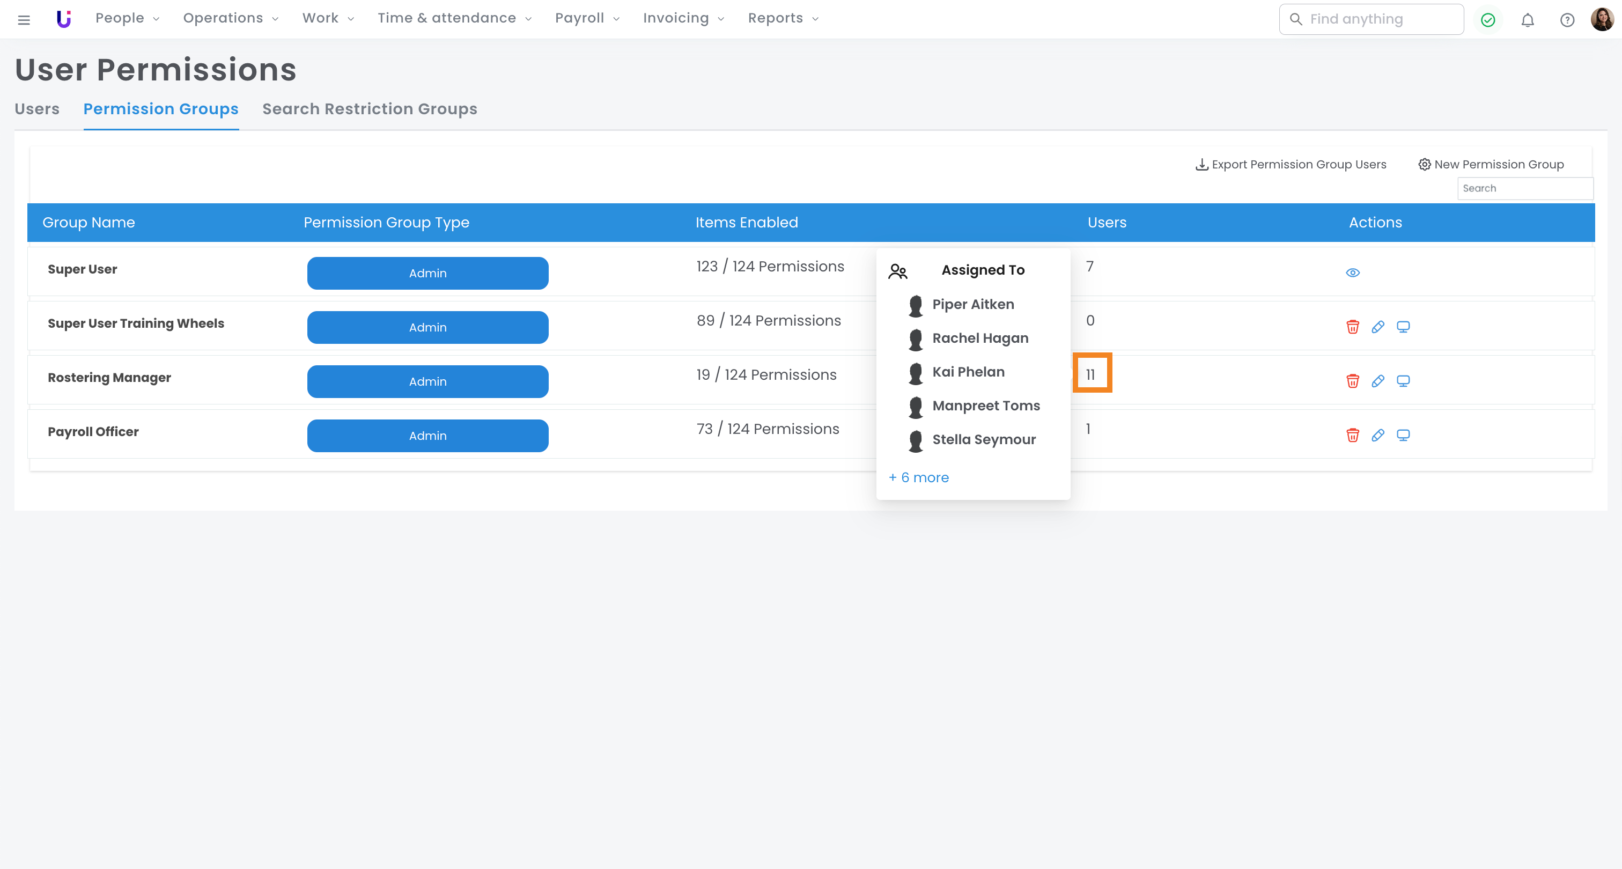View Super User group with eye icon

click(1353, 273)
